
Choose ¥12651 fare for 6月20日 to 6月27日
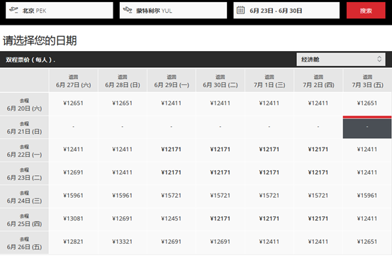(x=74, y=104)
